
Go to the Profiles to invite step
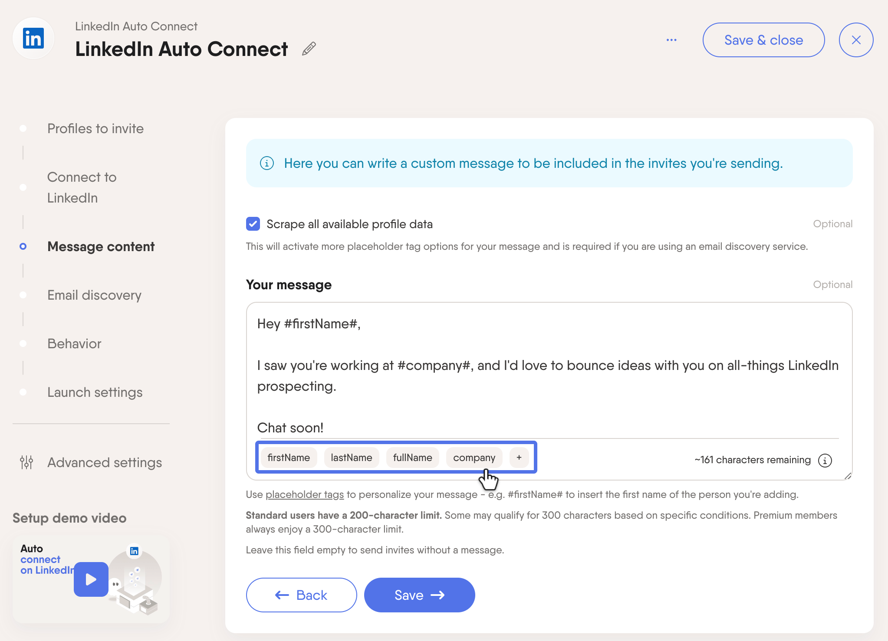[95, 128]
